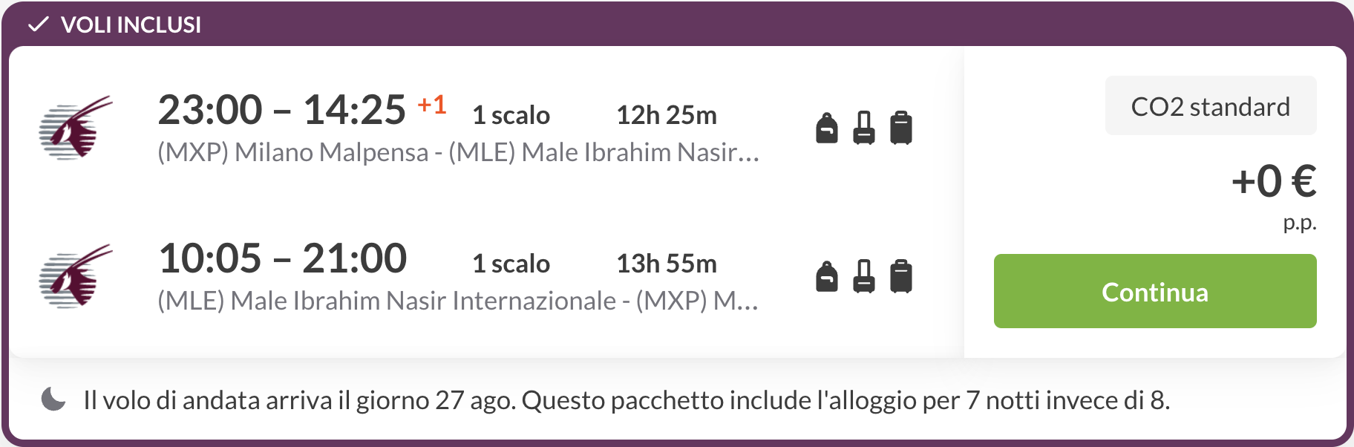This screenshot has height=447, width=1354.
Task: Select return flight backpack personal item icon
Action: (827, 276)
